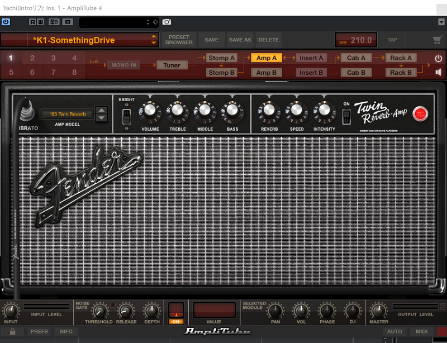Click the '65 Twin Reverb amp model field
Viewport: 447px width, 343px height.
[67, 114]
